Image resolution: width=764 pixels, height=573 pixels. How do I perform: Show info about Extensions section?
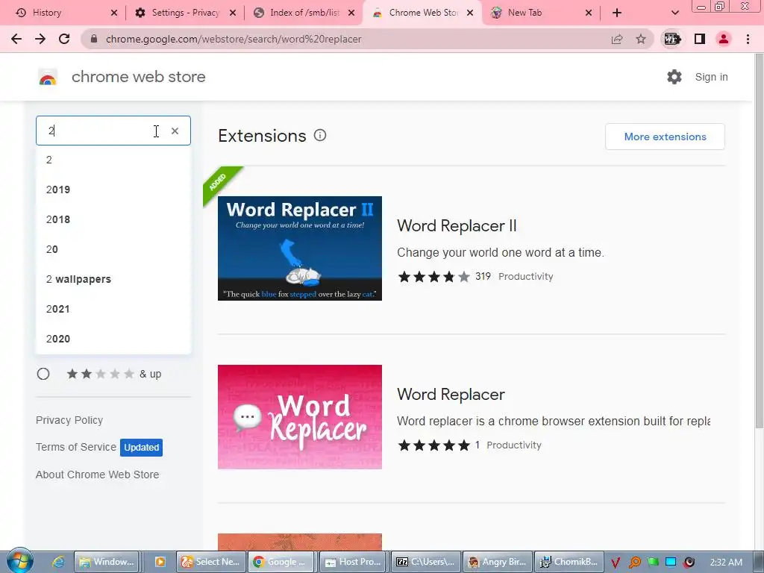pos(319,136)
